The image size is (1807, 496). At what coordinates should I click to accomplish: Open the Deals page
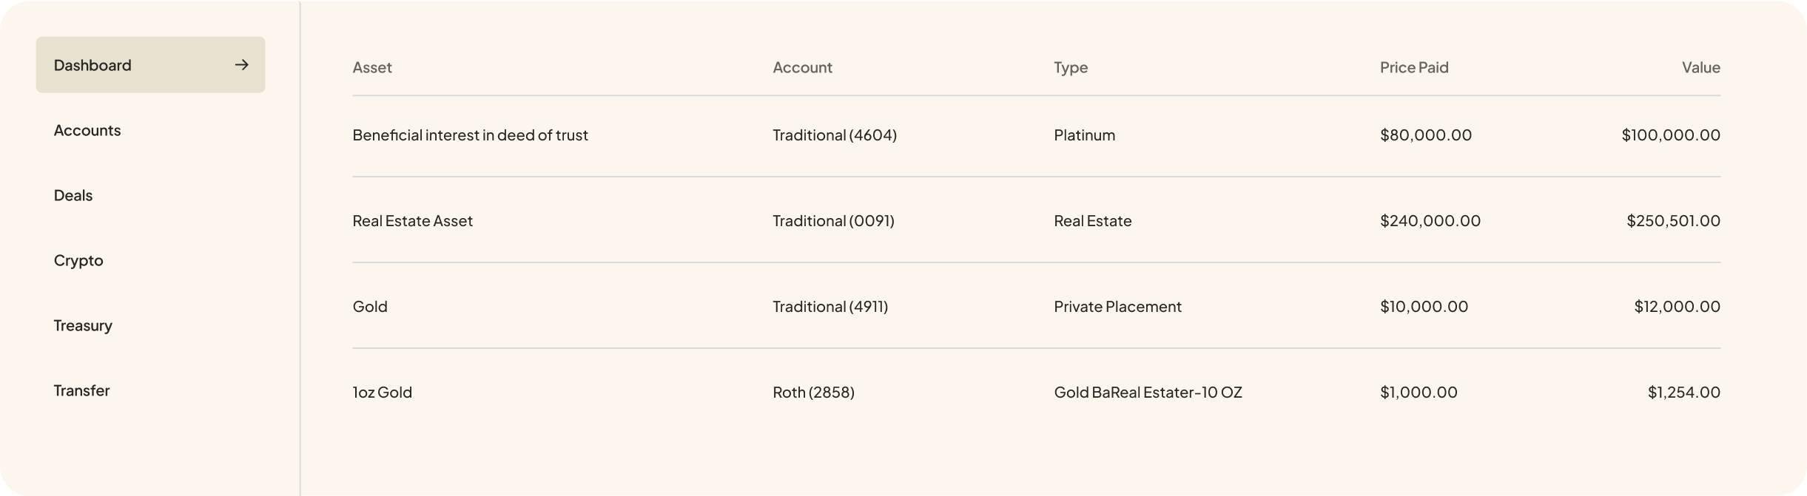[73, 195]
